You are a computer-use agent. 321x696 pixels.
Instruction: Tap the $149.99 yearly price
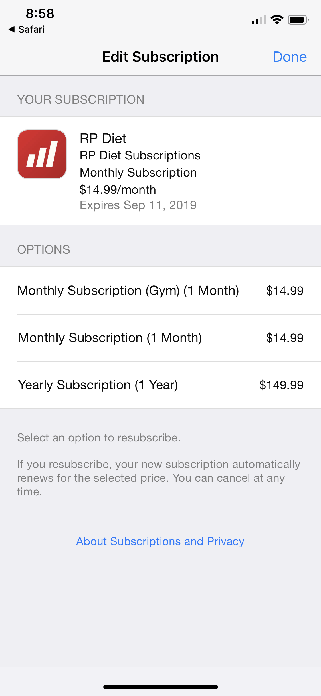click(281, 385)
